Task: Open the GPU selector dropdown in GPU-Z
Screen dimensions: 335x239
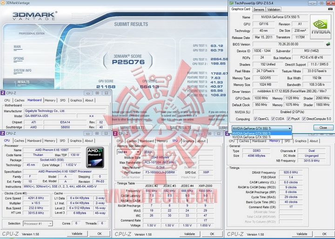Action: click(261, 128)
